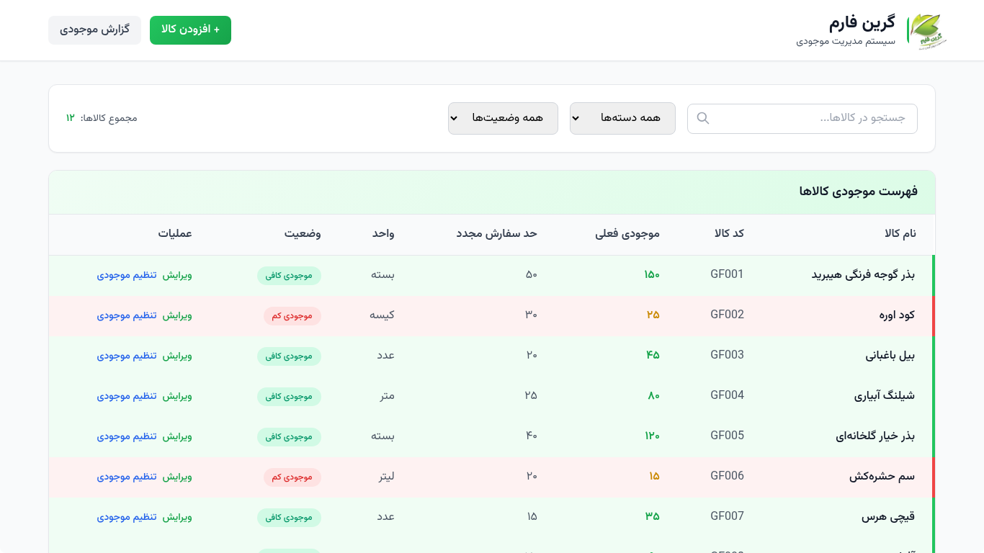Click ویرایش in the قیچی هرس row
The height and width of the screenshot is (553, 984).
(x=177, y=517)
